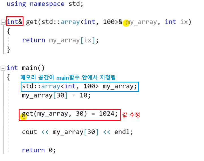Collapse the main function code block
Viewport: 204px width, 161px height.
3,68
